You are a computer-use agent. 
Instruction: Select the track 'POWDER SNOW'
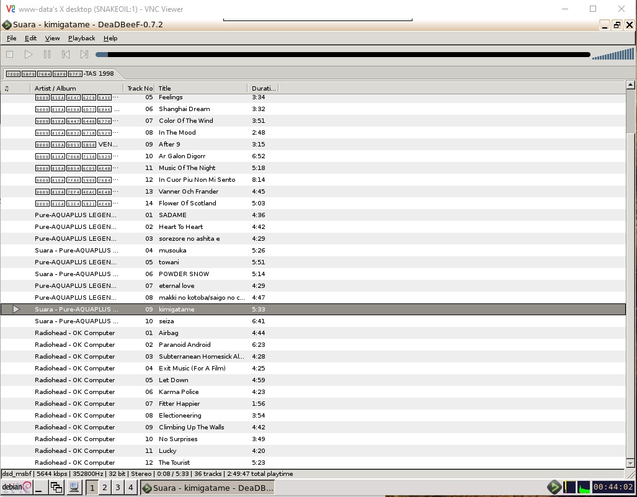click(313, 274)
